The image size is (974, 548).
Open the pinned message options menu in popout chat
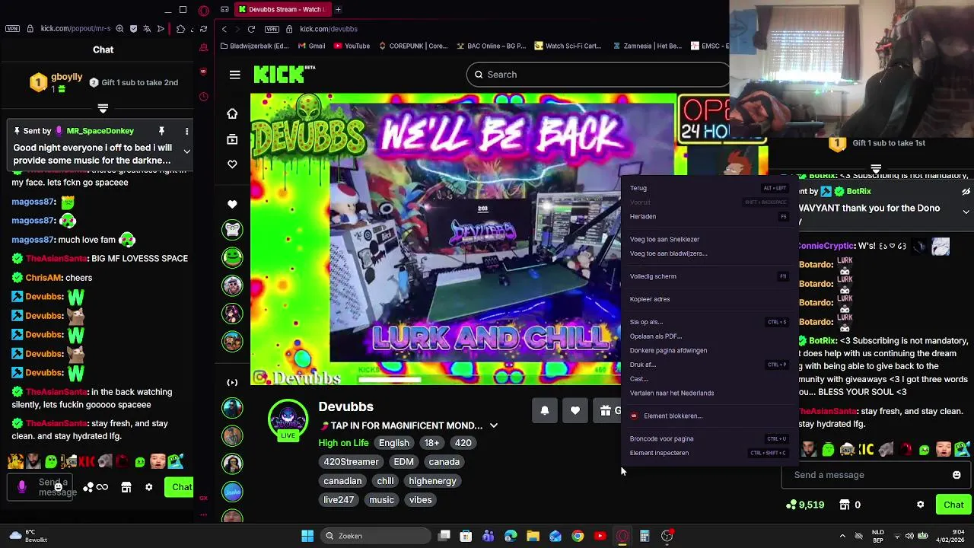pos(186,132)
